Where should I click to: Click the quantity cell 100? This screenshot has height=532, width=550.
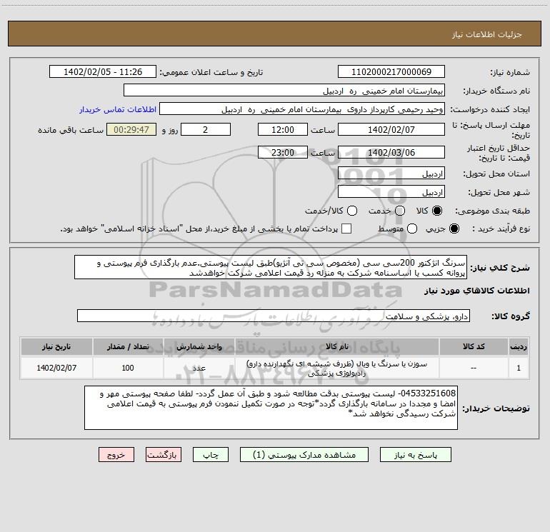pyautogui.click(x=128, y=368)
